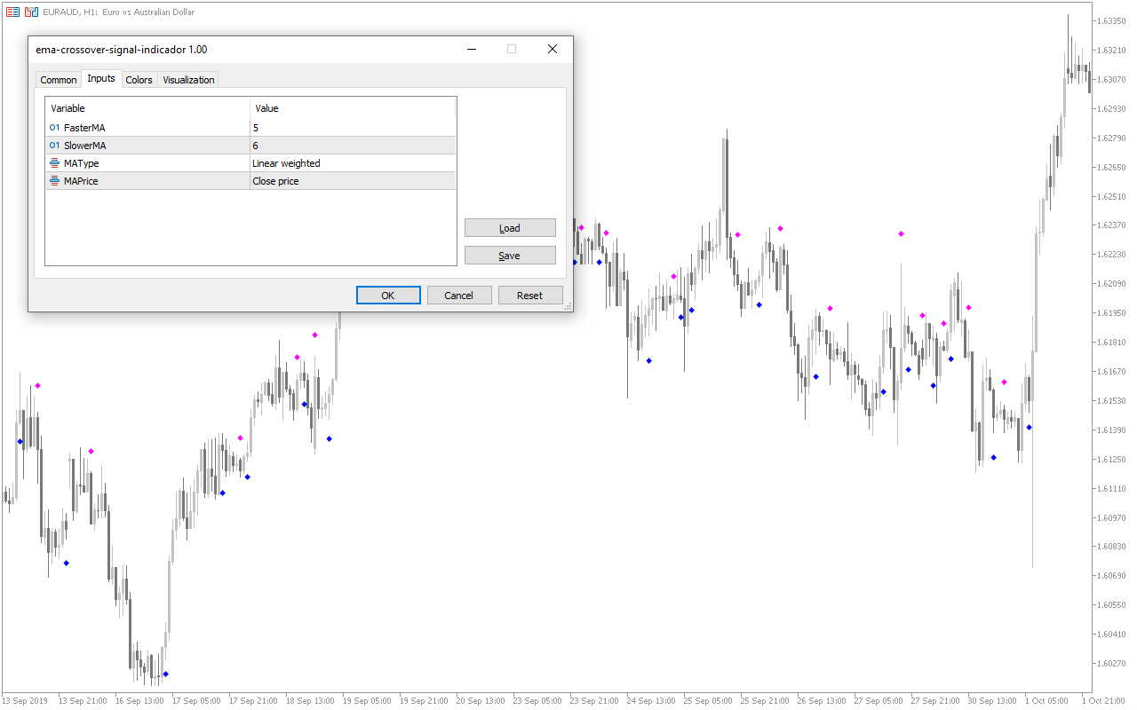Image resolution: width=1137 pixels, height=710 pixels.
Task: Open the Linear weighted value dropdown
Action: pos(353,163)
